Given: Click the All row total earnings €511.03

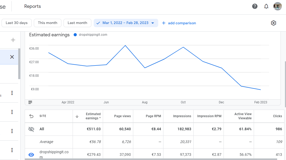Looking at the screenshot, I should pos(94,129).
